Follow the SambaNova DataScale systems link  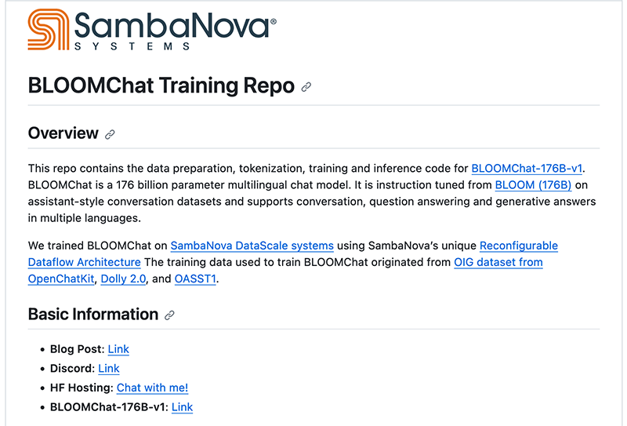[252, 245]
